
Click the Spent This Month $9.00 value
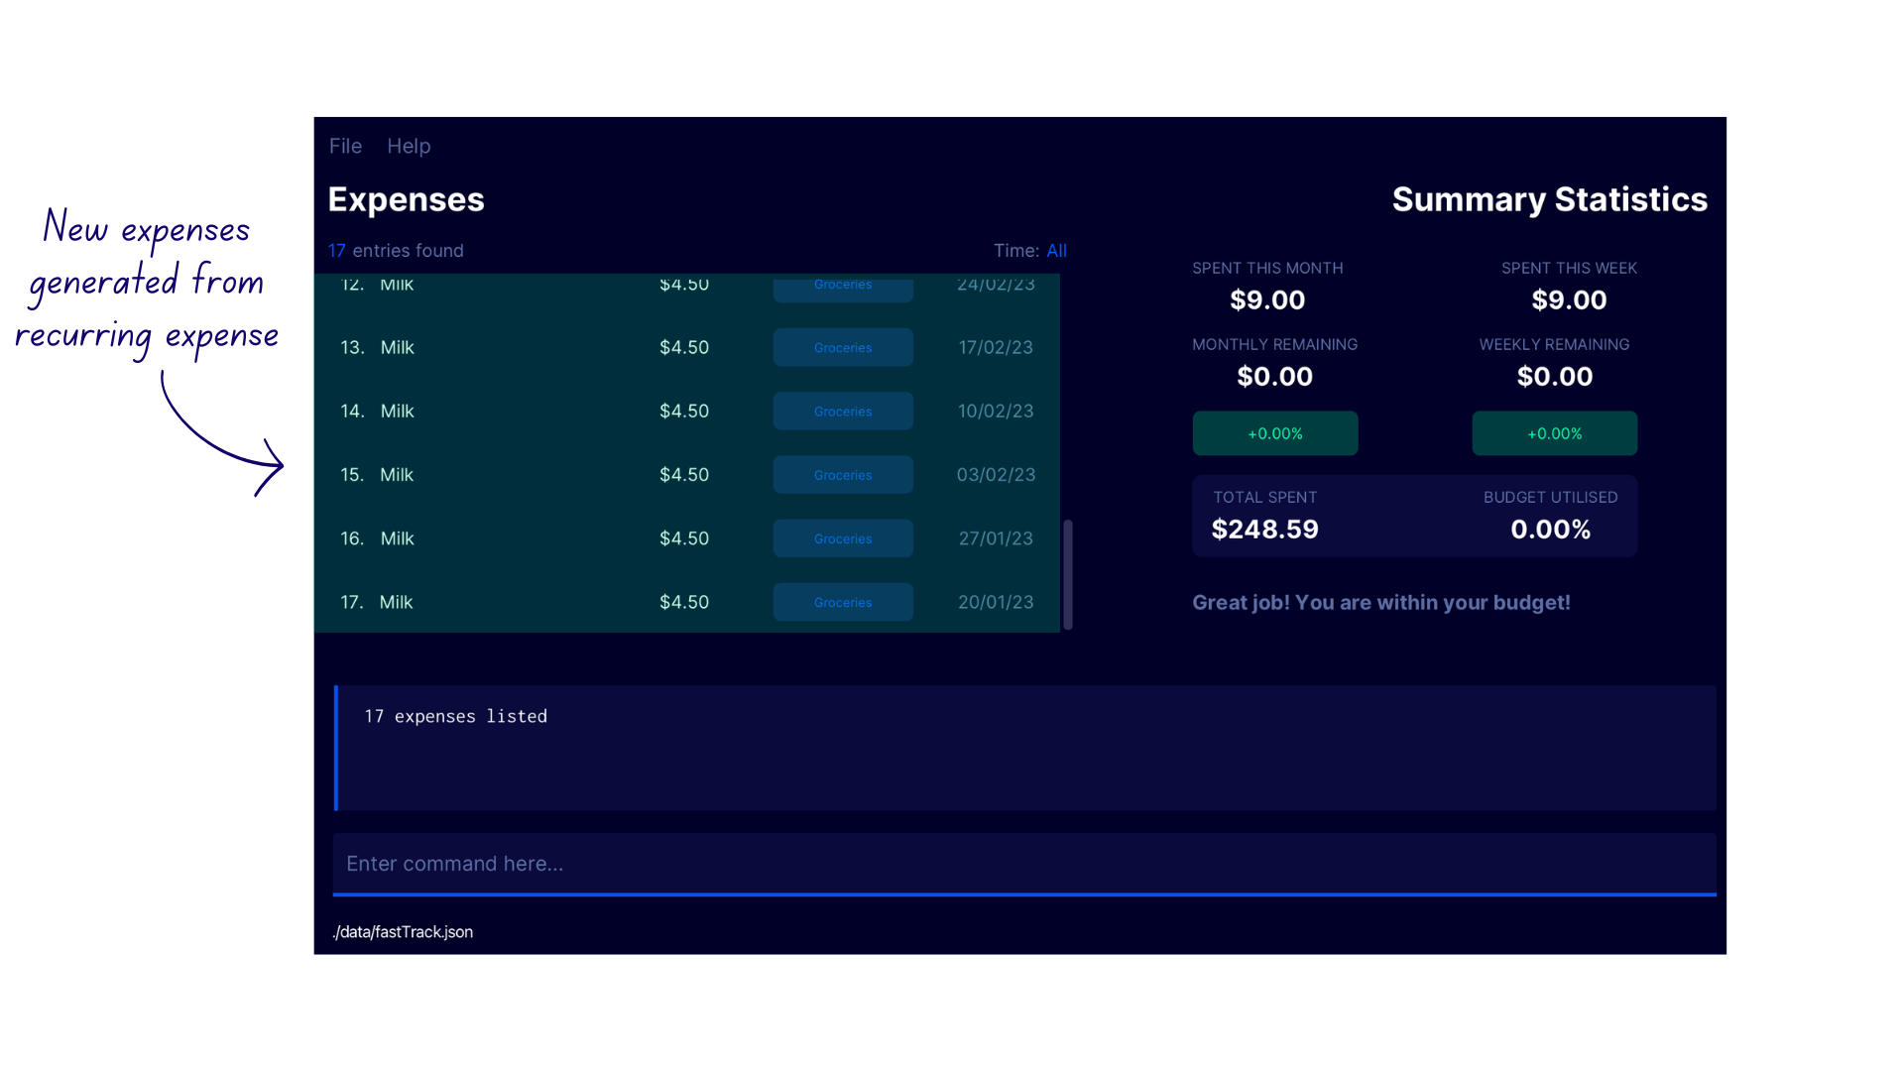1267,299
